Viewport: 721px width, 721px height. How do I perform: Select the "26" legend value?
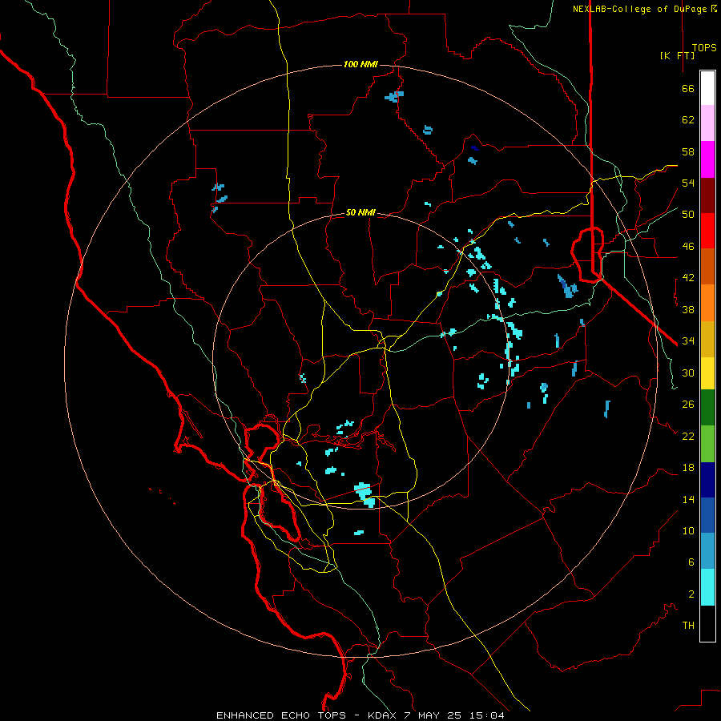688,405
